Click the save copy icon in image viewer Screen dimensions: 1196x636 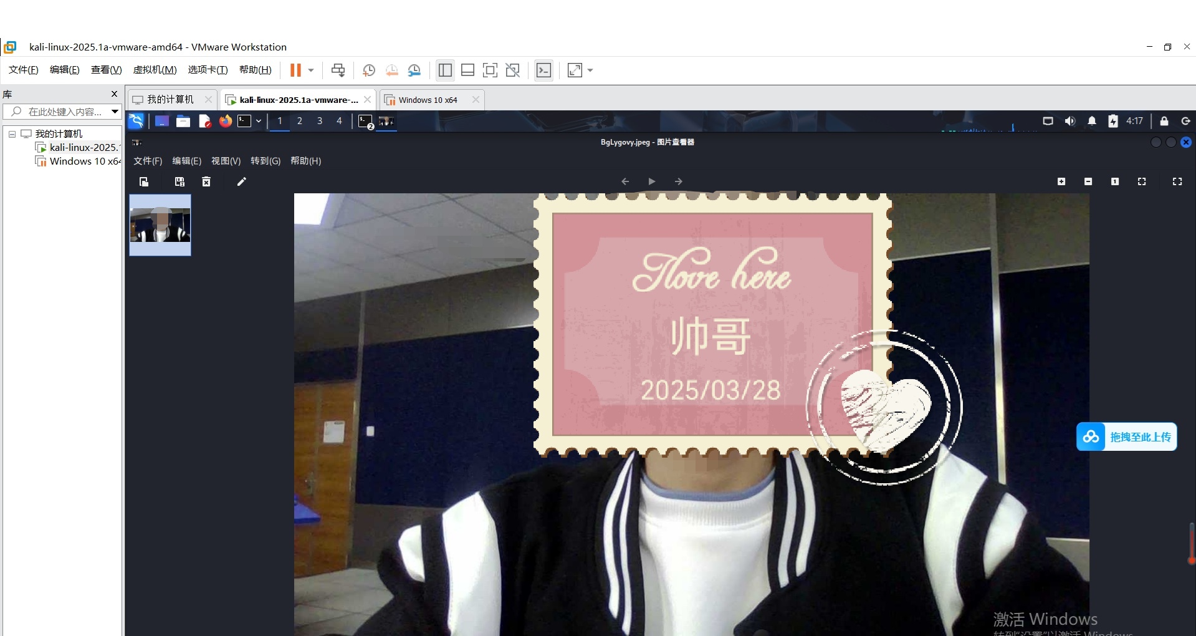179,181
